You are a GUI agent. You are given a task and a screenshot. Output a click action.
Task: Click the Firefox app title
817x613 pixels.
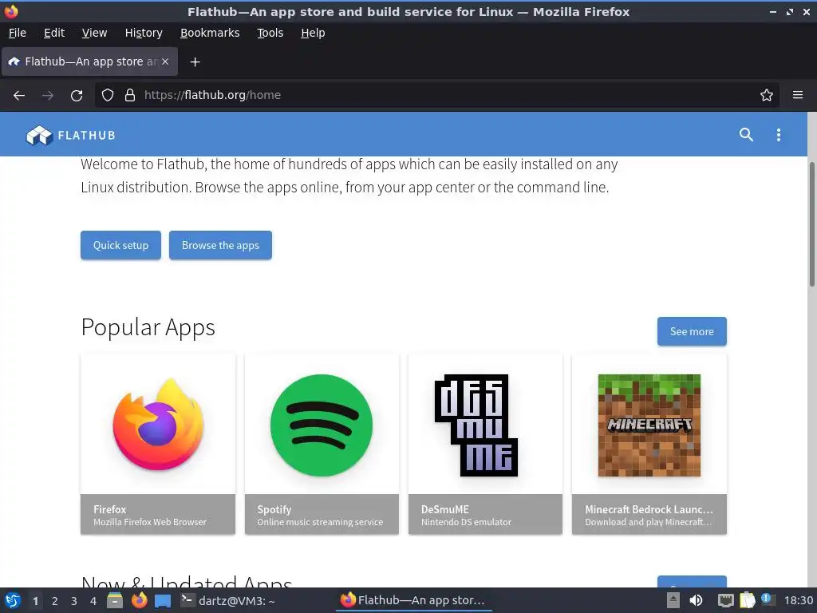pyautogui.click(x=109, y=509)
